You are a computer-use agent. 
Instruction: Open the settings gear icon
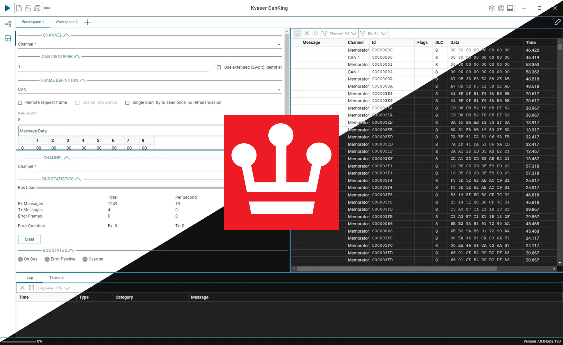click(492, 8)
